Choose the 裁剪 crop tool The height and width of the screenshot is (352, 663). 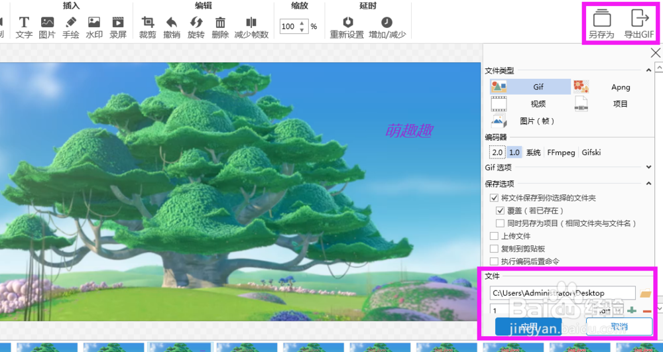coord(148,27)
